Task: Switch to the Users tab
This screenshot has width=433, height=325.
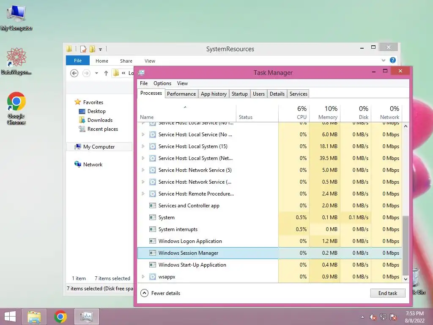Action: pos(259,94)
